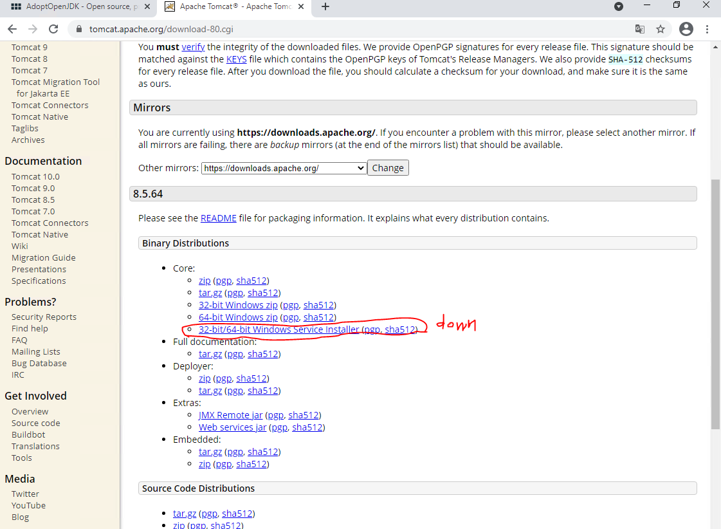Open the FAQ link
Viewport: 721px width, 529px height.
pyautogui.click(x=19, y=340)
